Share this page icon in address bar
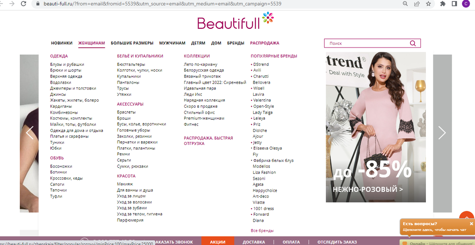Viewport: 475px width, 245px height. [x=417, y=4]
